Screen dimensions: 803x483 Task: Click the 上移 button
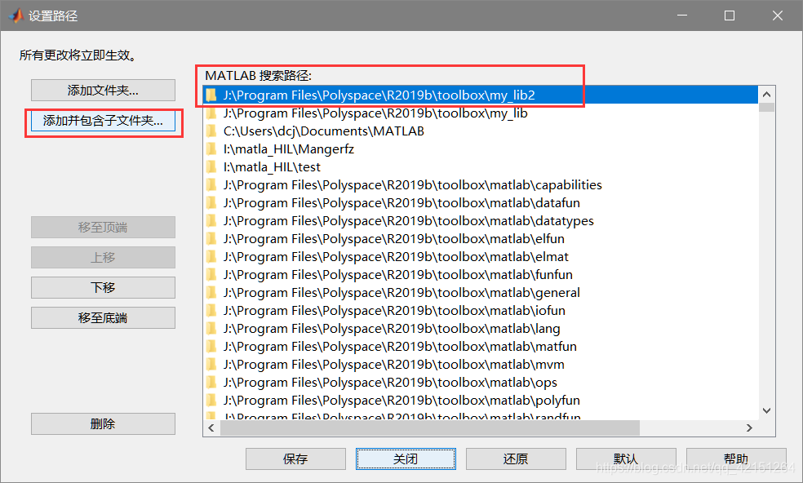103,257
